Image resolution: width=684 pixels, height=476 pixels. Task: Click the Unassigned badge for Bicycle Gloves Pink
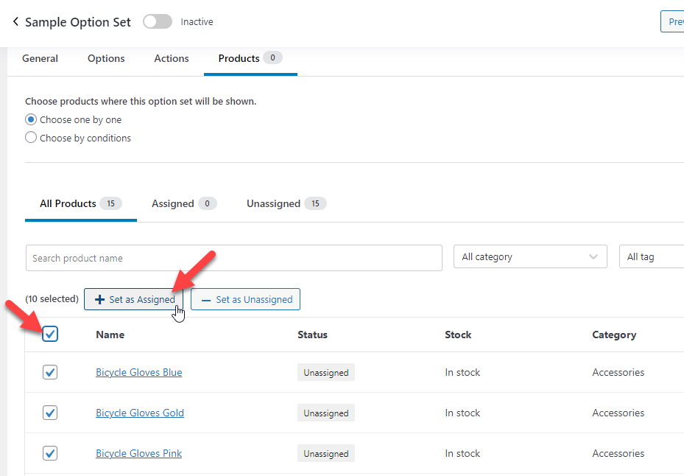pyautogui.click(x=326, y=453)
